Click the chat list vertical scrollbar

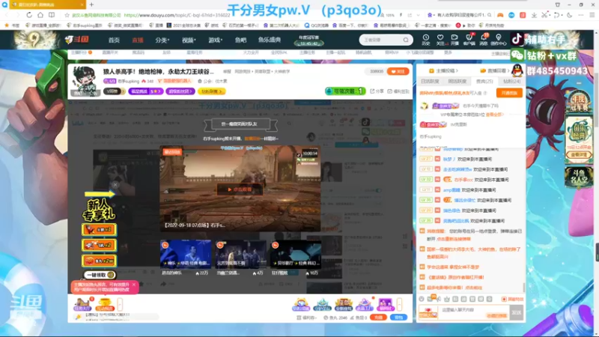(x=523, y=288)
